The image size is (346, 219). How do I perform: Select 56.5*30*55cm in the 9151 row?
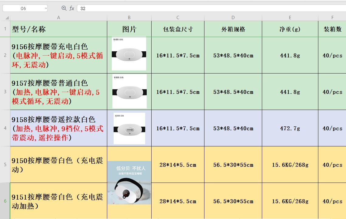(x=233, y=201)
